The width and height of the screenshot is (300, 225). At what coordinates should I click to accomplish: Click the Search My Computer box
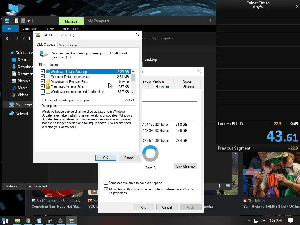179,38
